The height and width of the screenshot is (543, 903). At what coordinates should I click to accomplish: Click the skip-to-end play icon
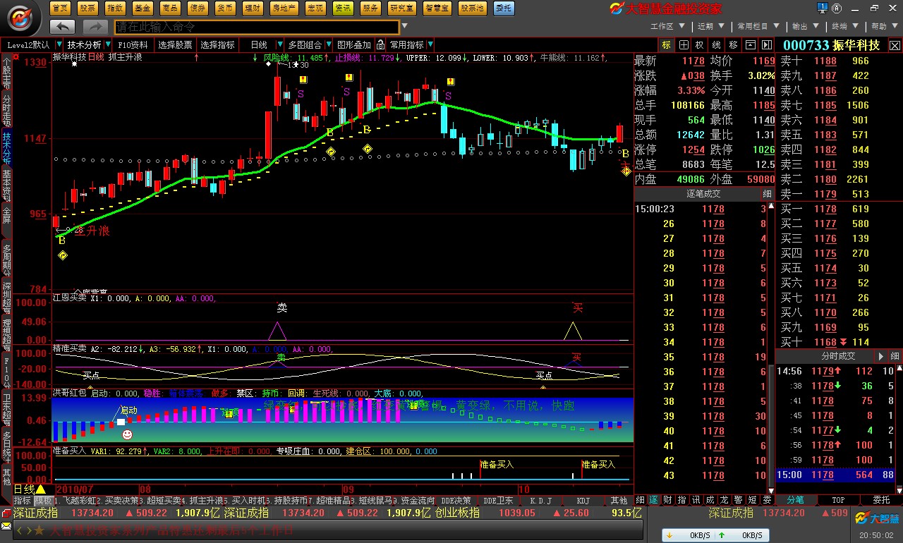pyautogui.click(x=767, y=44)
